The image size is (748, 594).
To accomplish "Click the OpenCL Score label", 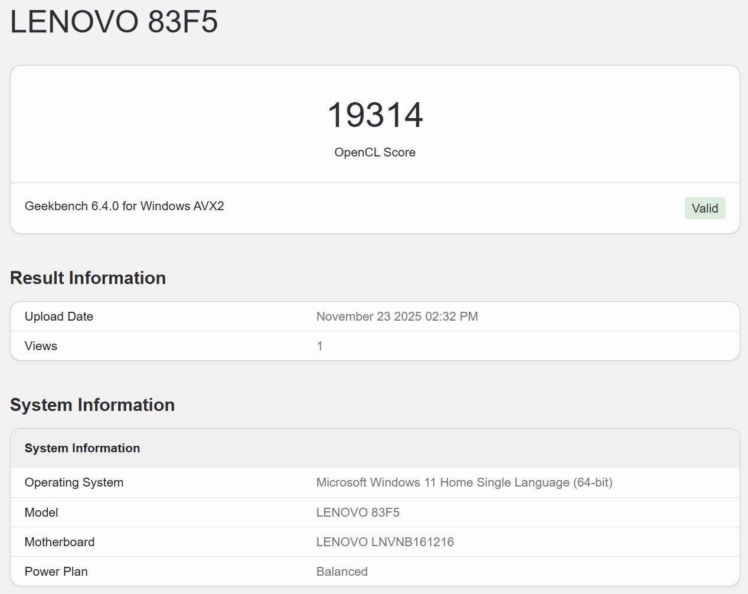I will coord(374,152).
